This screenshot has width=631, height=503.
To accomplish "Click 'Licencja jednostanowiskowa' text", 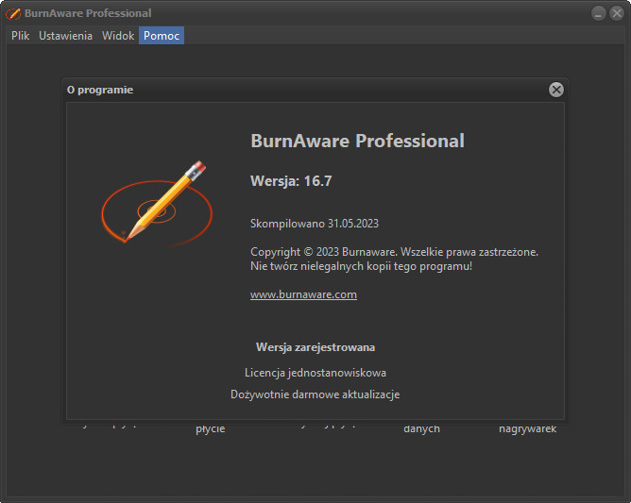I will tap(315, 373).
